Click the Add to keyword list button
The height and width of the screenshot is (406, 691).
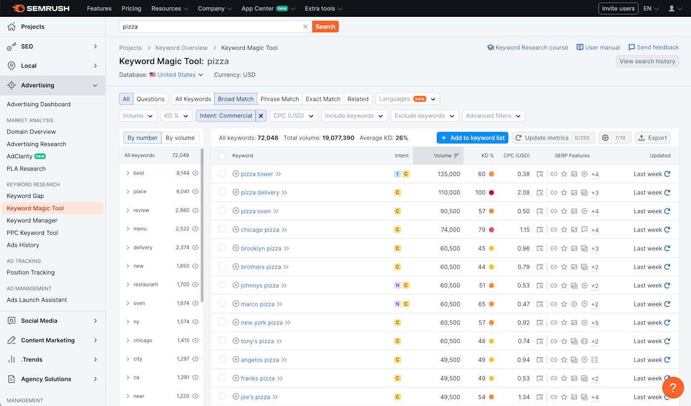coord(472,138)
